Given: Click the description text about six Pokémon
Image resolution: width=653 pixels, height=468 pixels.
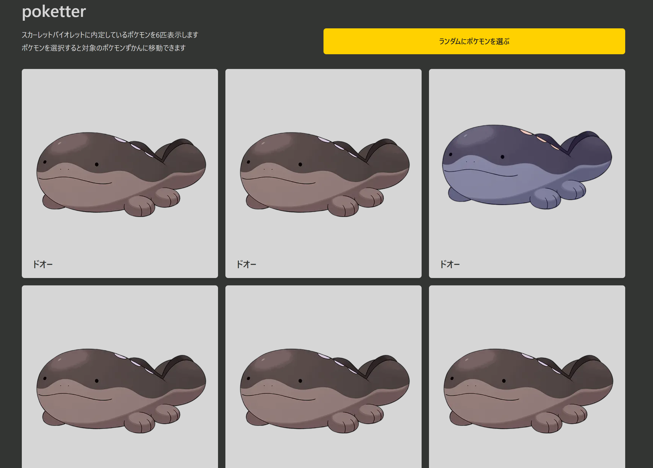Looking at the screenshot, I should coord(110,35).
